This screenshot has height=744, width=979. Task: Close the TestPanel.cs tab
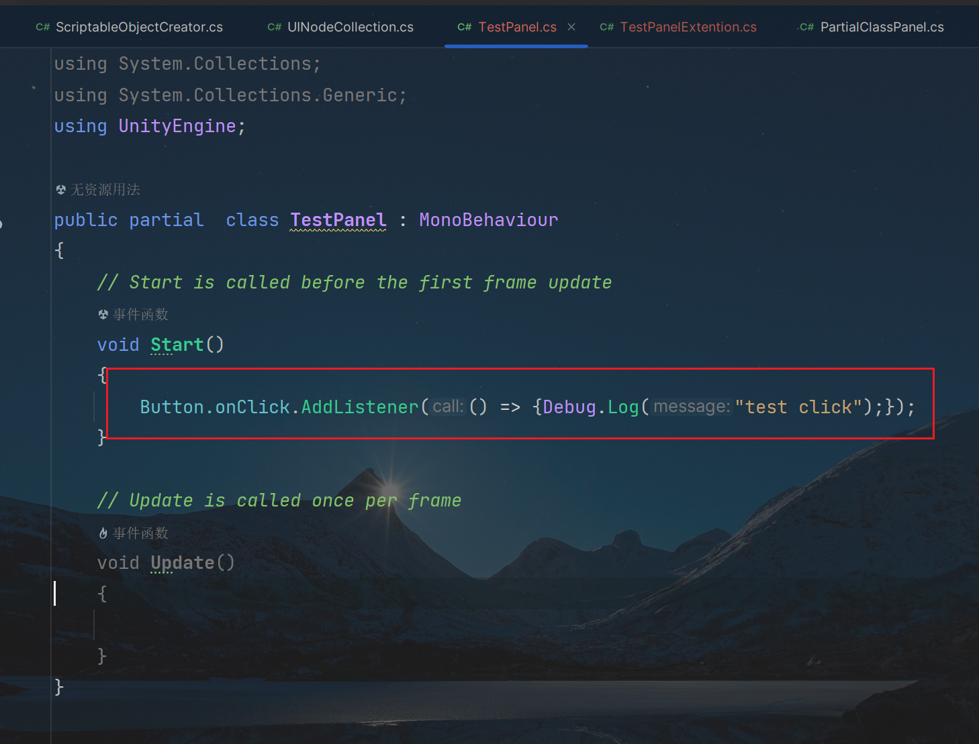click(571, 27)
